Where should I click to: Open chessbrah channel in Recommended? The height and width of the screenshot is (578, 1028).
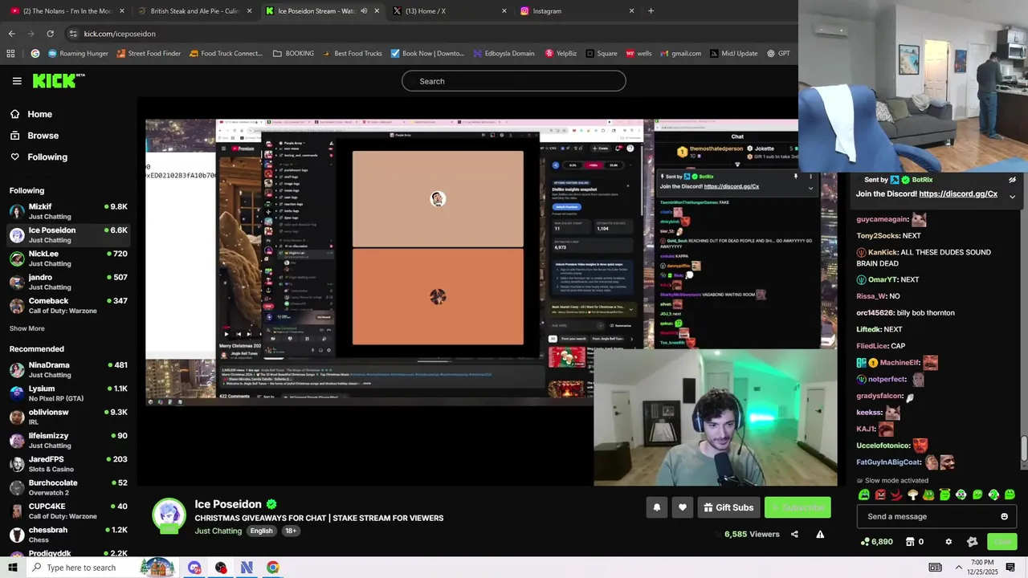(x=68, y=535)
